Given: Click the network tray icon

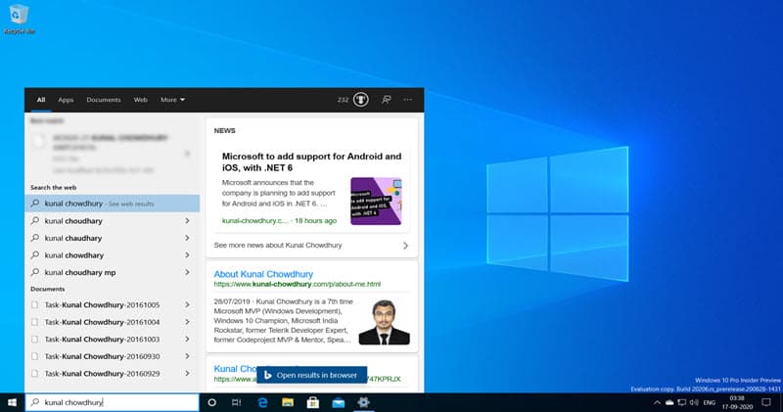Looking at the screenshot, I should pyautogui.click(x=681, y=402).
